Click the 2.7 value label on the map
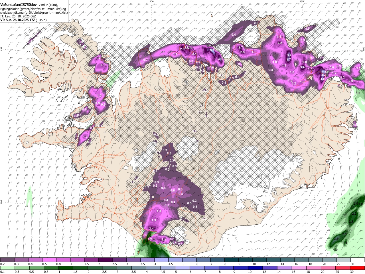This screenshot has width=365, height=274. 240,48
